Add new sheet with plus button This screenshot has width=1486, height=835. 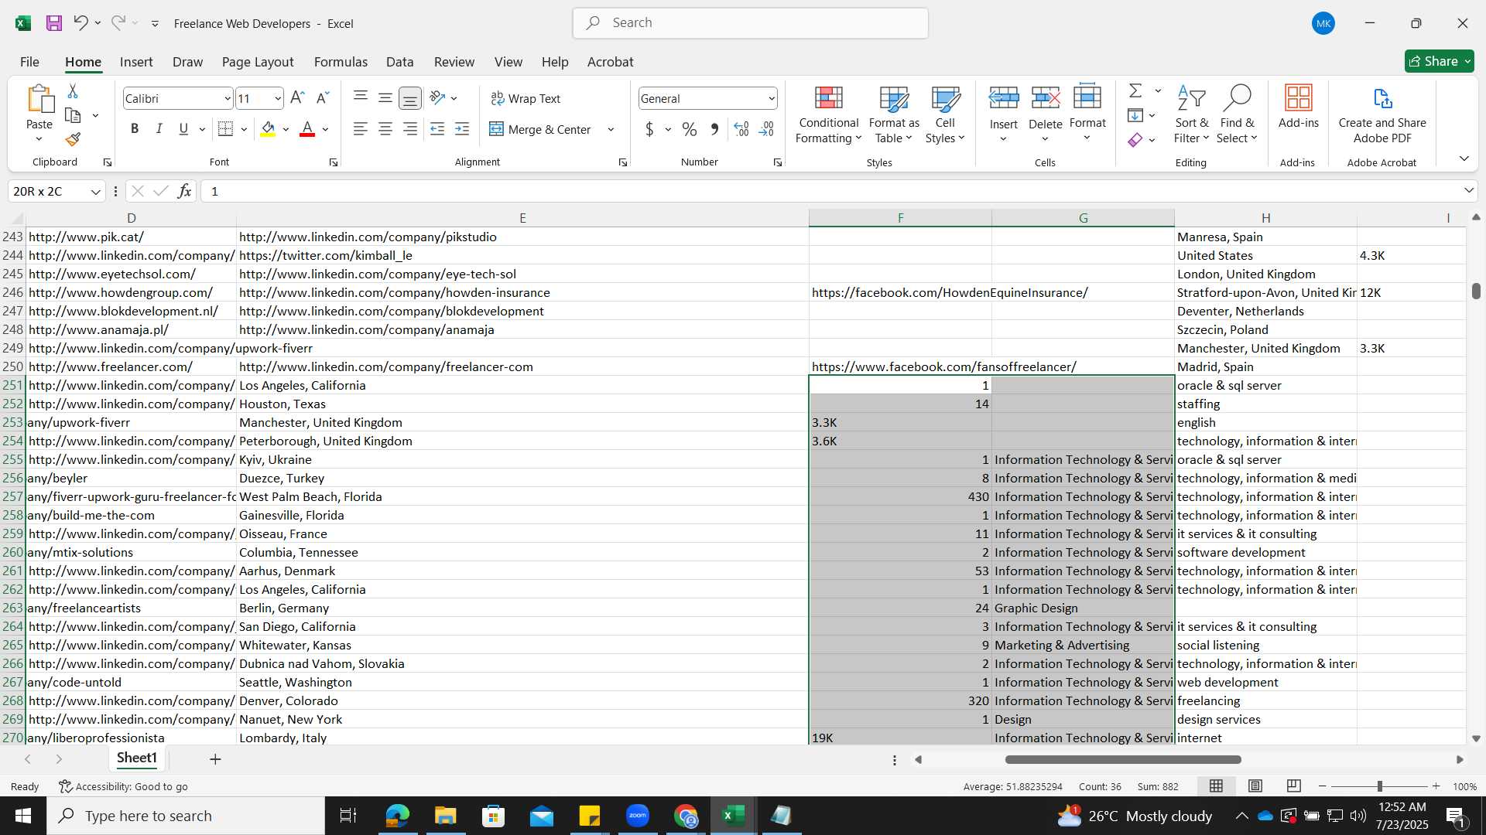(215, 759)
